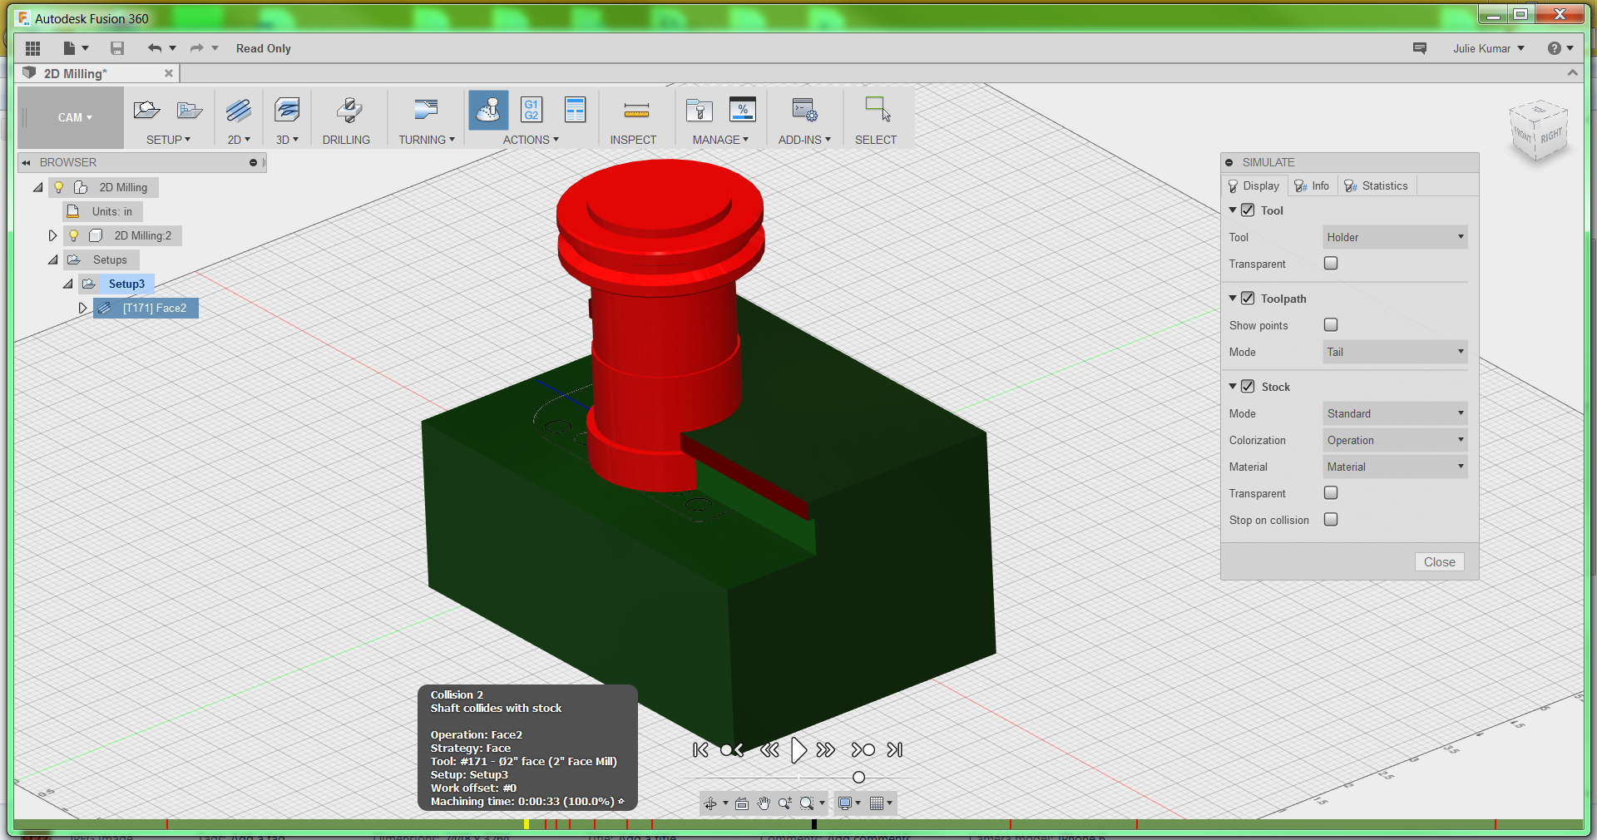This screenshot has height=840, width=1597.
Task: Collapse the Setup3 tree node
Action: [68, 284]
